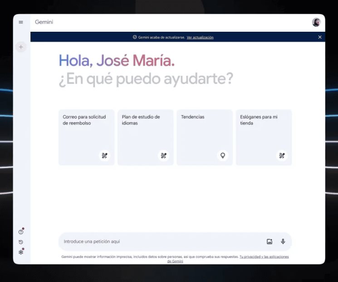Dismiss the update notification banner
This screenshot has height=282, width=338.
320,37
